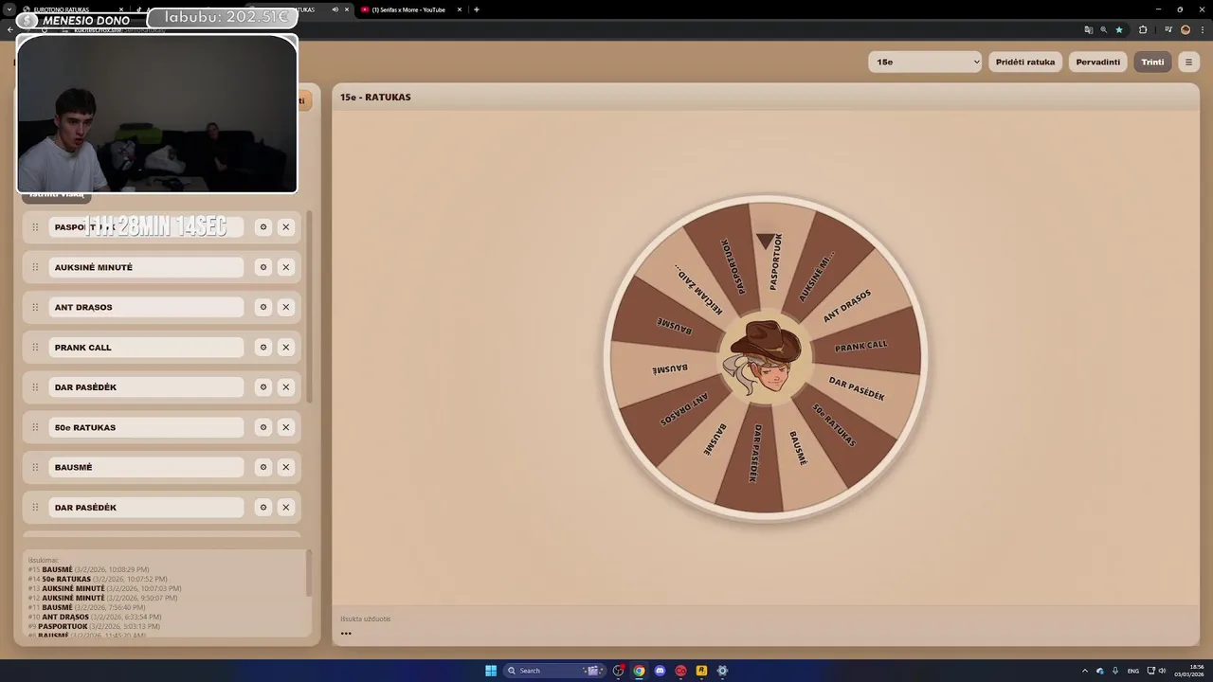Select history entry #15 BAUSMĖ
Screen dimensions: 1213x682
coord(88,569)
